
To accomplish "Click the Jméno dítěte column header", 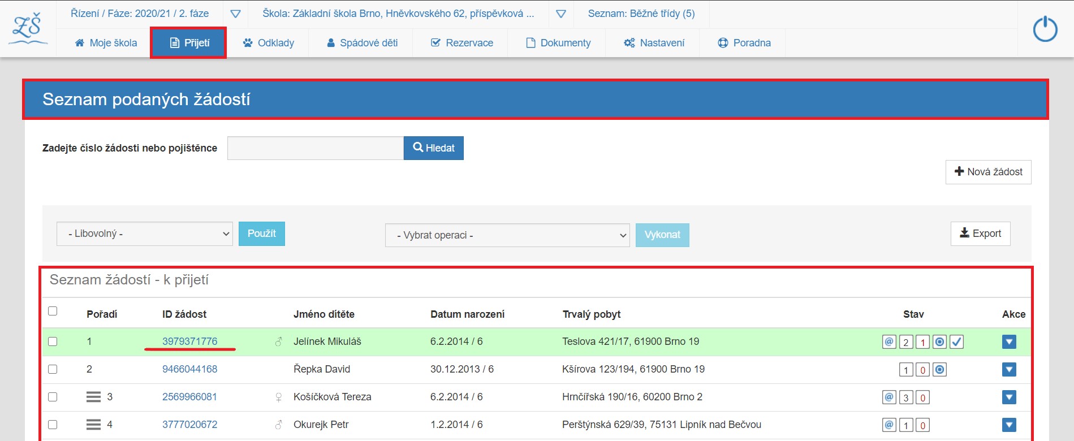I will [324, 314].
